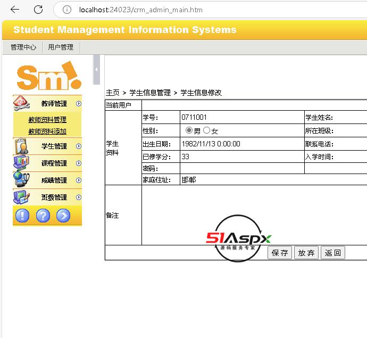Expand the 学生管理 arrow button
This screenshot has height=338, width=367.
click(78, 146)
